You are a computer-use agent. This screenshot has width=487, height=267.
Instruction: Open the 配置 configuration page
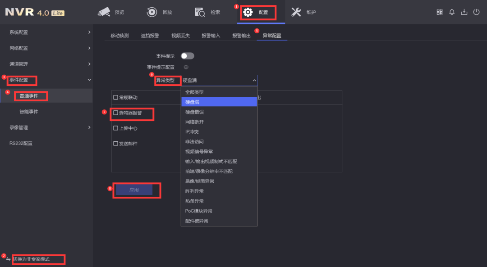[258, 12]
